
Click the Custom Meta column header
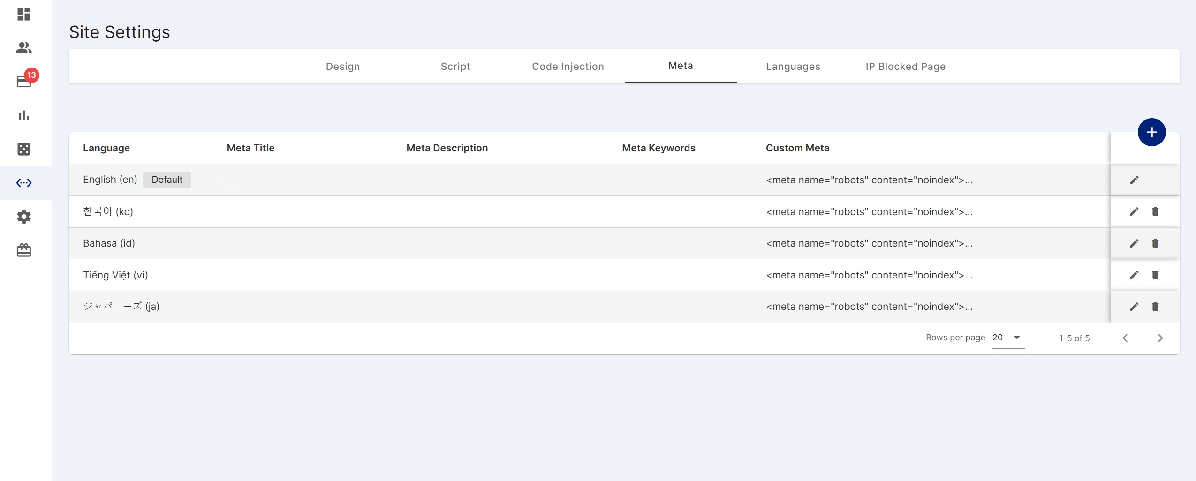797,148
